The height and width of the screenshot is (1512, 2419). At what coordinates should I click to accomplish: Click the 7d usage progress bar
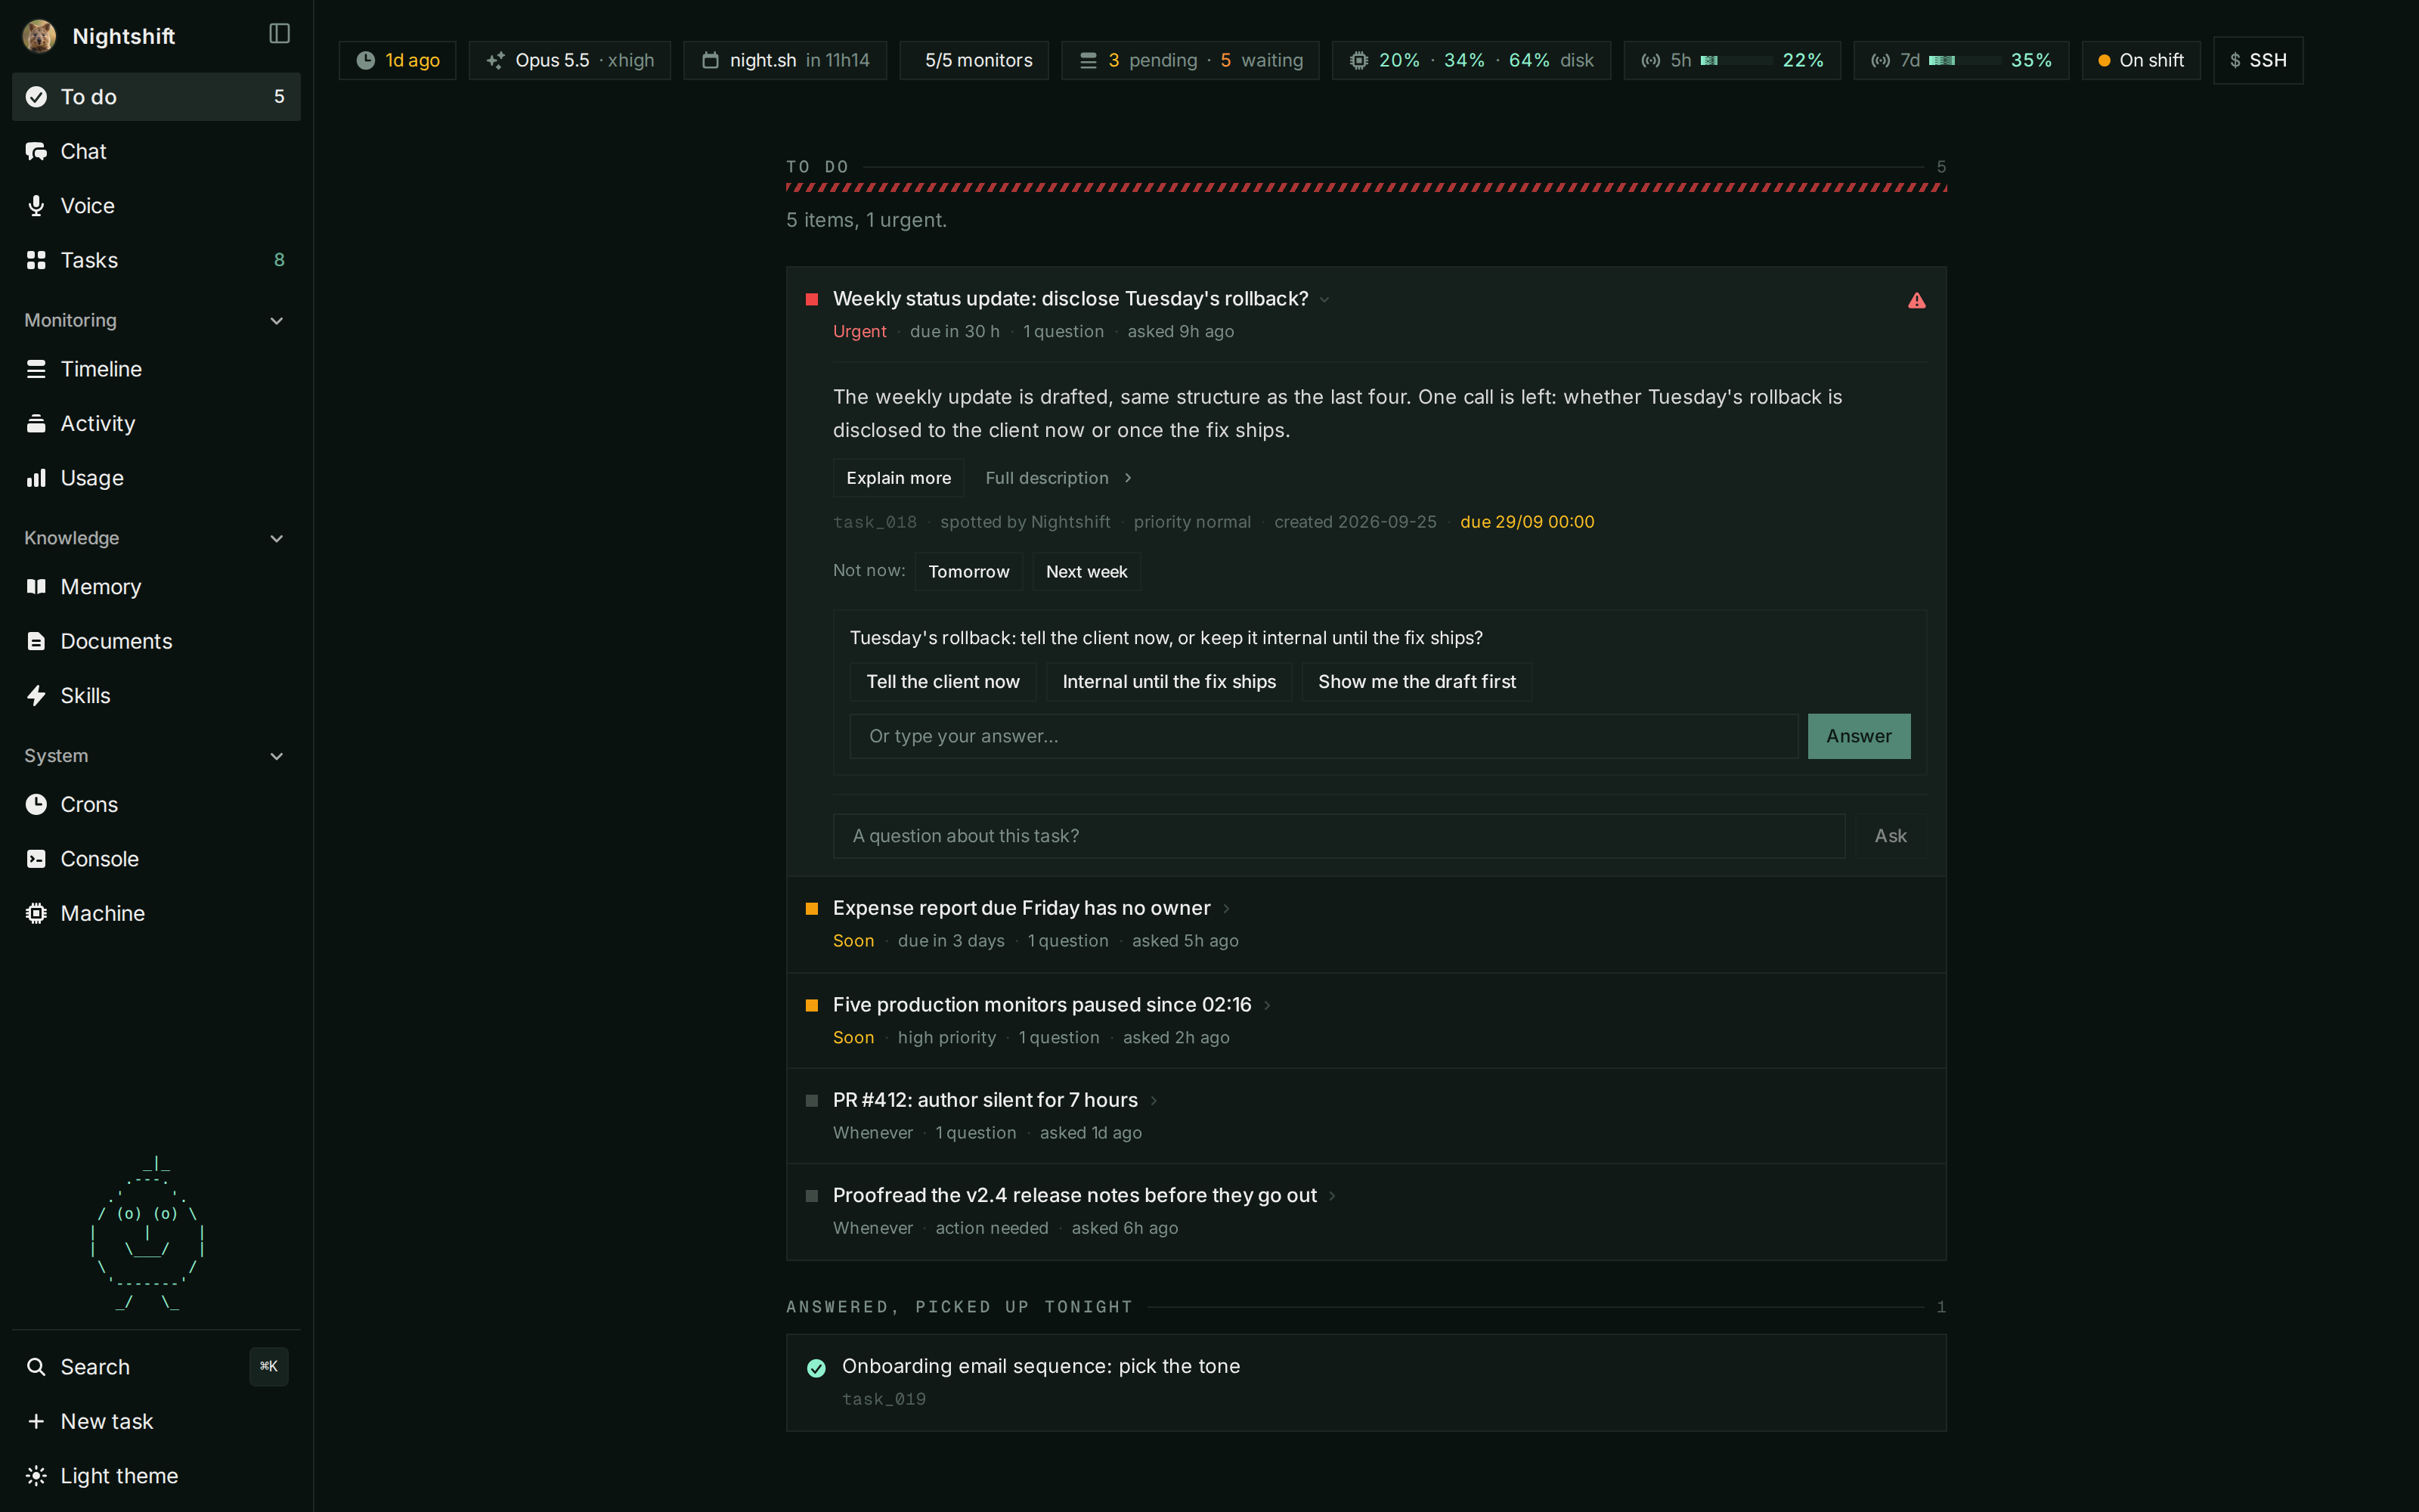click(1964, 61)
